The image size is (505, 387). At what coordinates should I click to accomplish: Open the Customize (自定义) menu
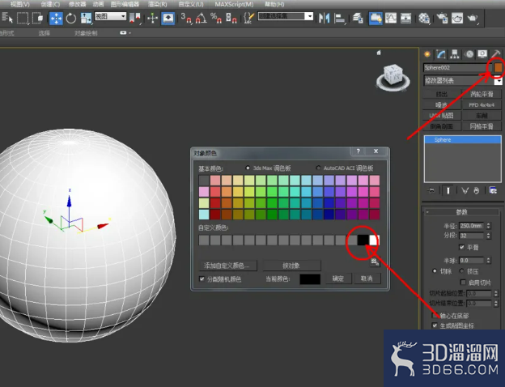point(191,5)
